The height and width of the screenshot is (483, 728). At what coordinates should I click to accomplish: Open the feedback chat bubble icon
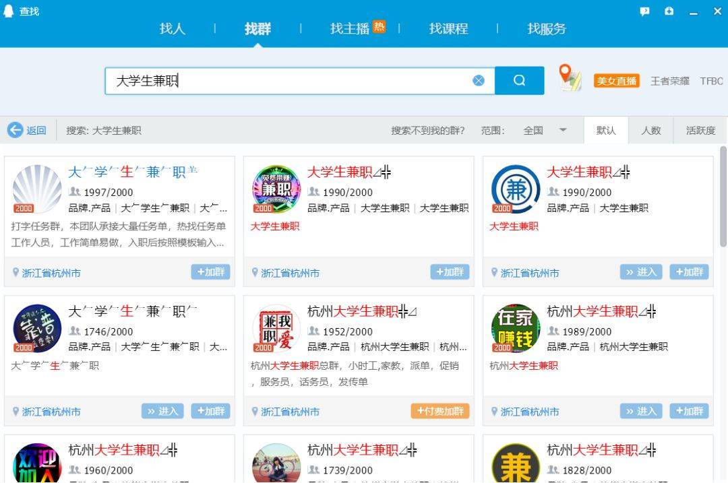click(644, 11)
